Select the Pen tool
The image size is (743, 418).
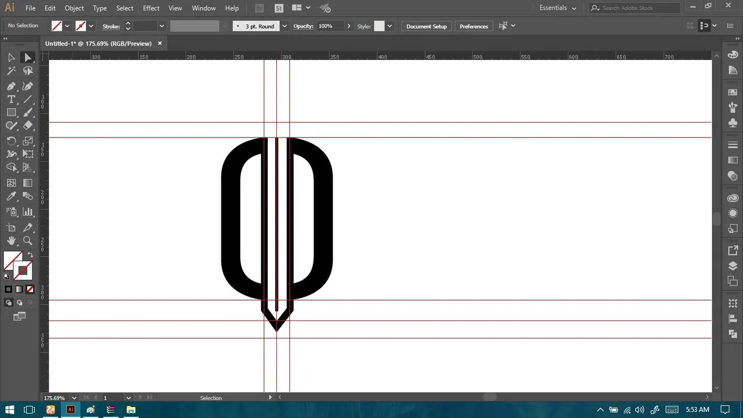click(11, 86)
